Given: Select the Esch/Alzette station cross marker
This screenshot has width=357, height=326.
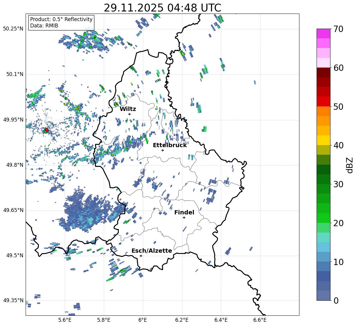Looking at the screenshot, I should tap(141, 256).
